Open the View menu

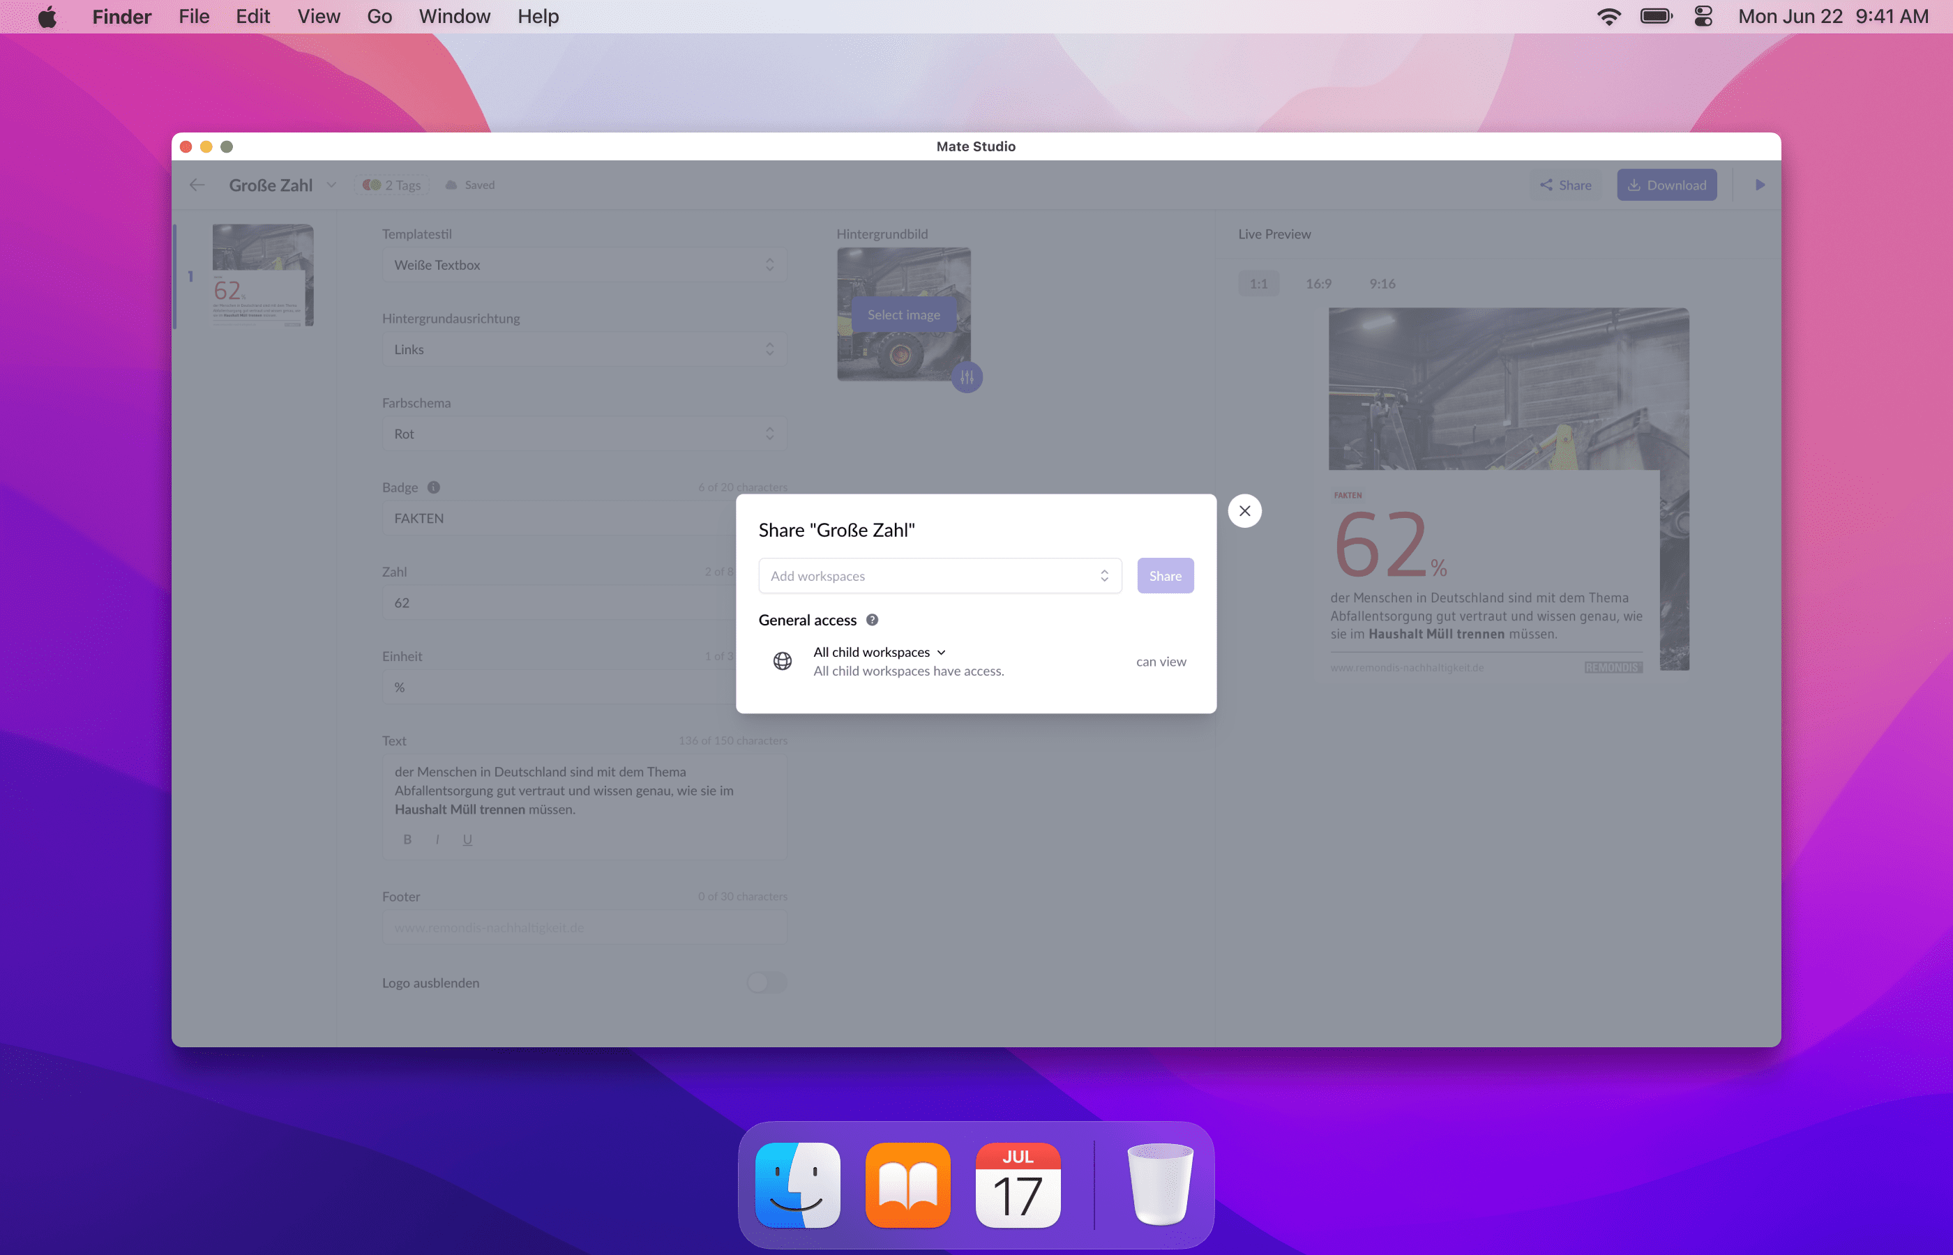click(x=319, y=16)
